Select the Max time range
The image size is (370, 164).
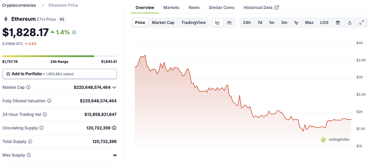pyautogui.click(x=309, y=22)
